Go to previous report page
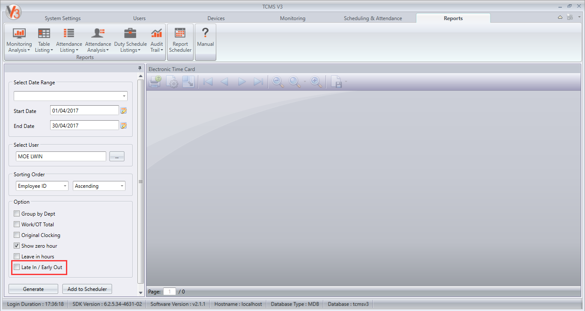Image resolution: width=585 pixels, height=311 pixels. pyautogui.click(x=224, y=82)
